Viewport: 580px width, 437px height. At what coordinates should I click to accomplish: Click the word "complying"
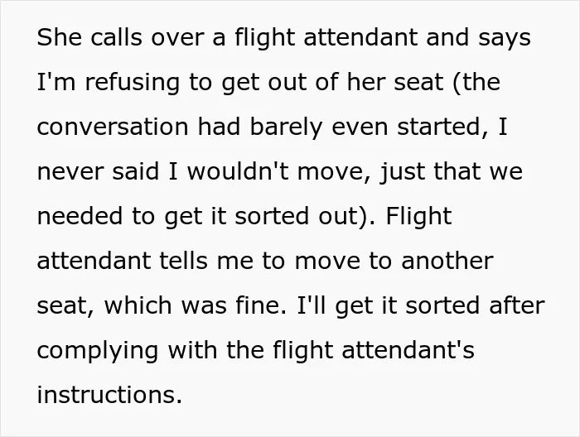click(x=98, y=351)
